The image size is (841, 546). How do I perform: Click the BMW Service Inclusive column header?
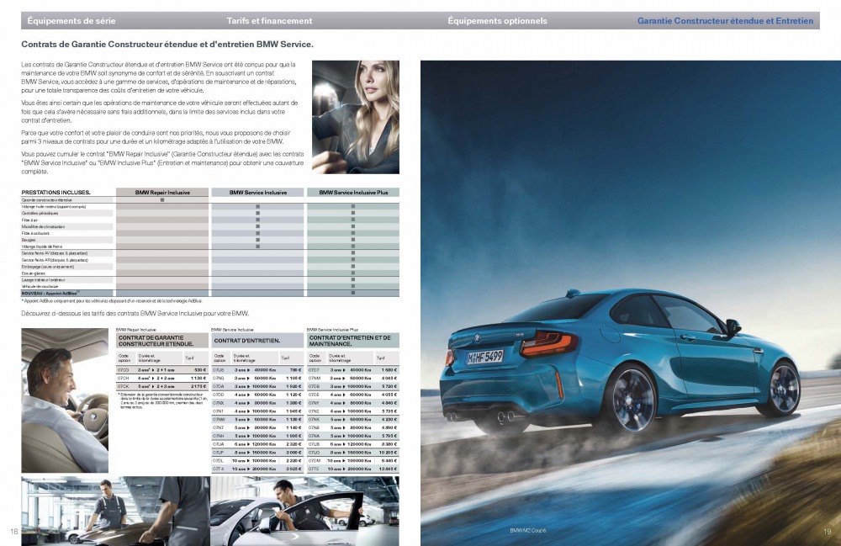[258, 192]
